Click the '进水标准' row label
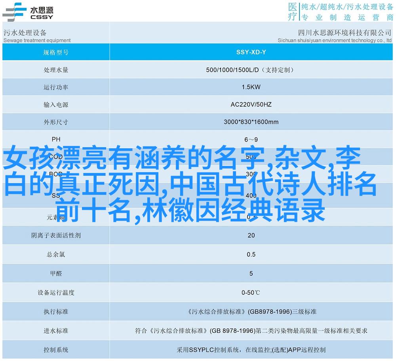The width and height of the screenshot is (396, 361). click(x=56, y=330)
